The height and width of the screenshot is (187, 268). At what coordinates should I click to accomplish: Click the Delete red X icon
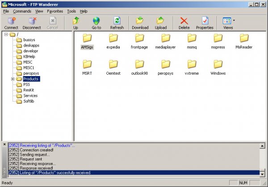(x=184, y=21)
